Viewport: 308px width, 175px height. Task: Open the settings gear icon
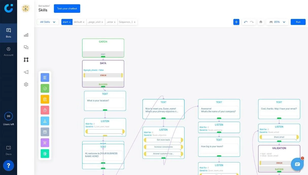(26, 84)
